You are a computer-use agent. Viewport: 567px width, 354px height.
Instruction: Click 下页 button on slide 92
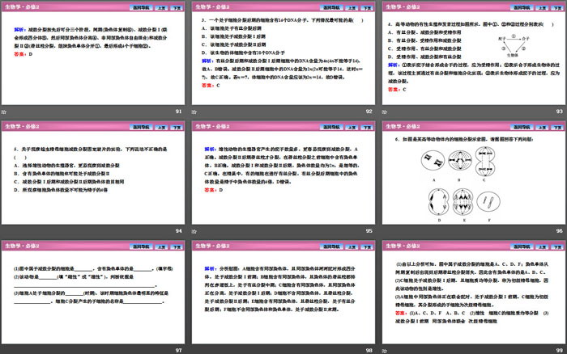(x=368, y=7)
